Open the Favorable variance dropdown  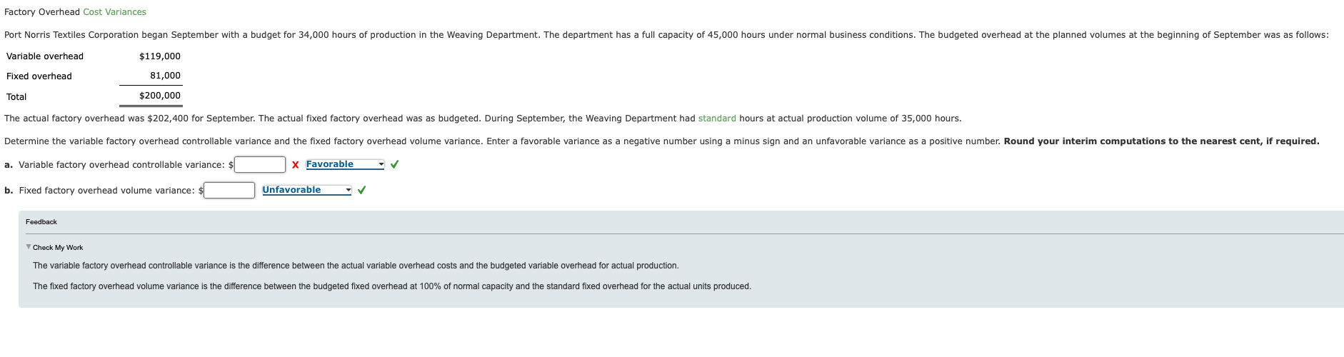point(345,164)
